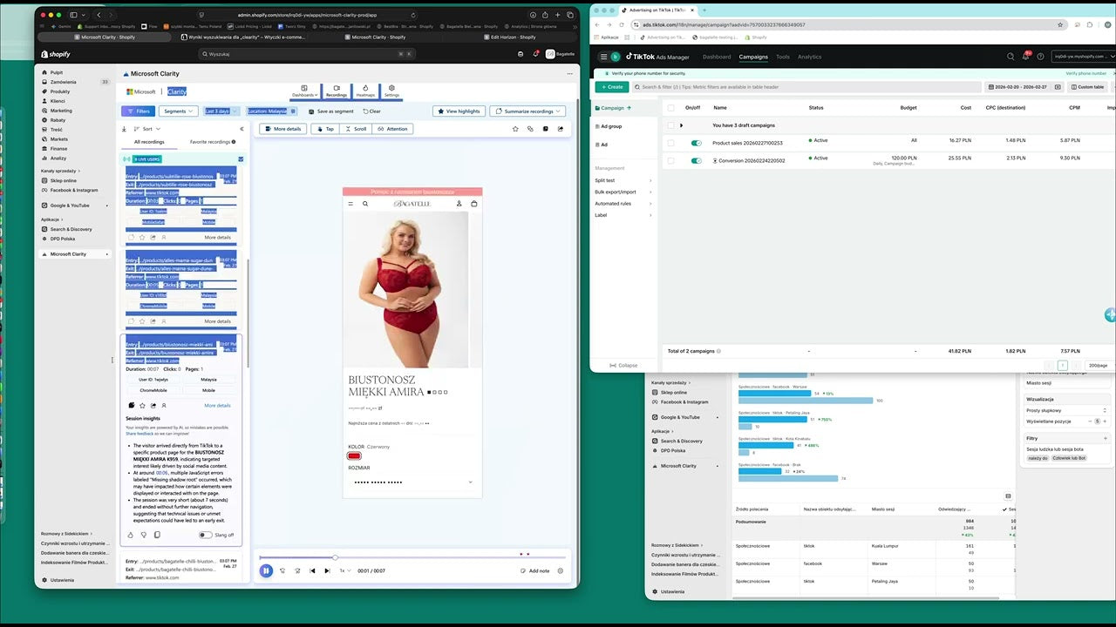The height and width of the screenshot is (627, 1116).
Task: Open More details link in the selected recording card
Action: 218,405
